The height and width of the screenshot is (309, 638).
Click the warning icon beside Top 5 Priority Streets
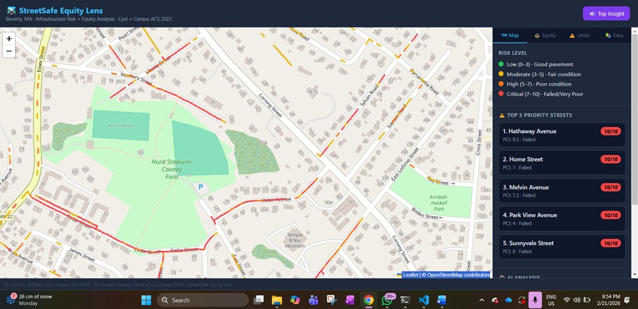point(502,115)
